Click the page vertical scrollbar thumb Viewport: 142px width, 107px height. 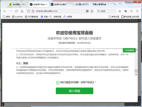click(139, 59)
